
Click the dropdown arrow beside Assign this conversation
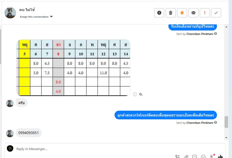[51, 17]
